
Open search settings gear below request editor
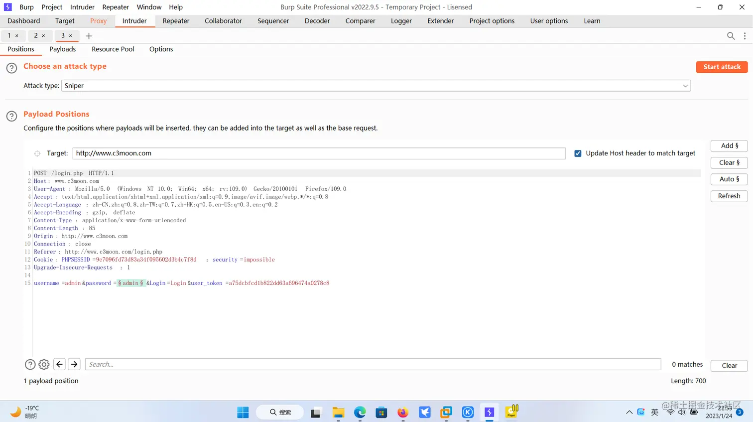(x=44, y=364)
